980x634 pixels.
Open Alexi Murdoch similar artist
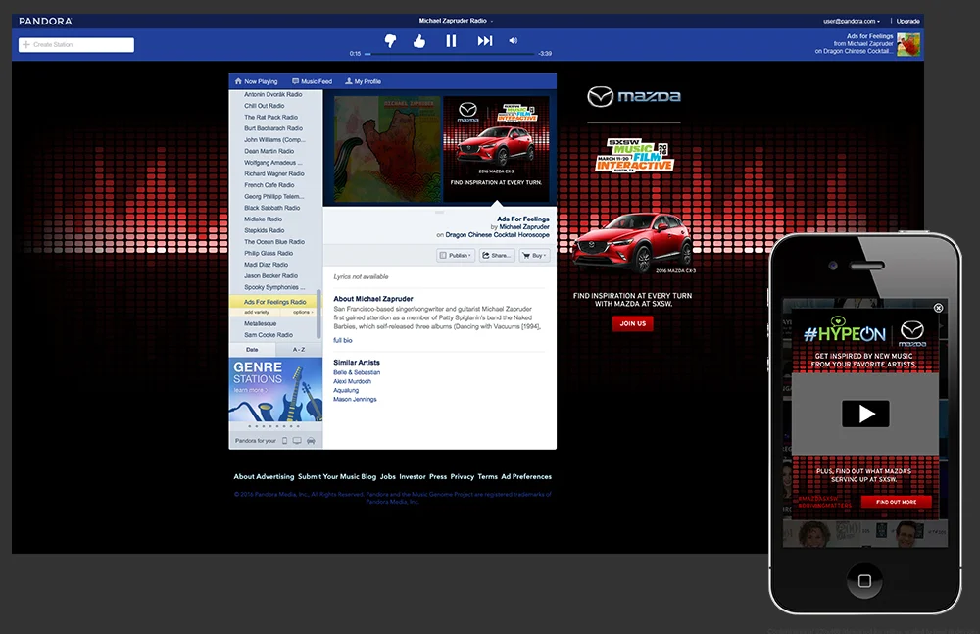352,381
